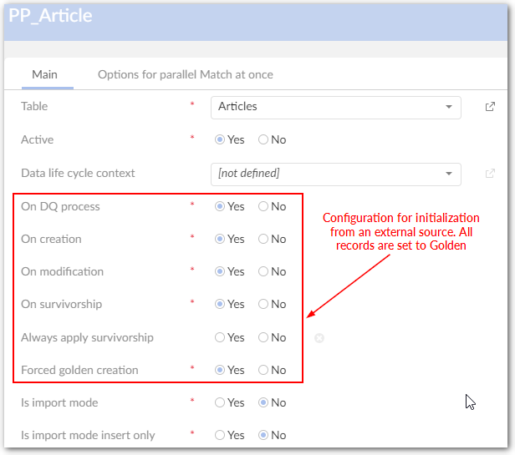
Task: Select Yes for Is import mode
Action: (x=220, y=402)
